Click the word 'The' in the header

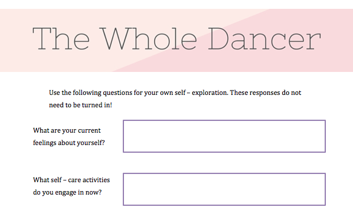pyautogui.click(x=61, y=39)
